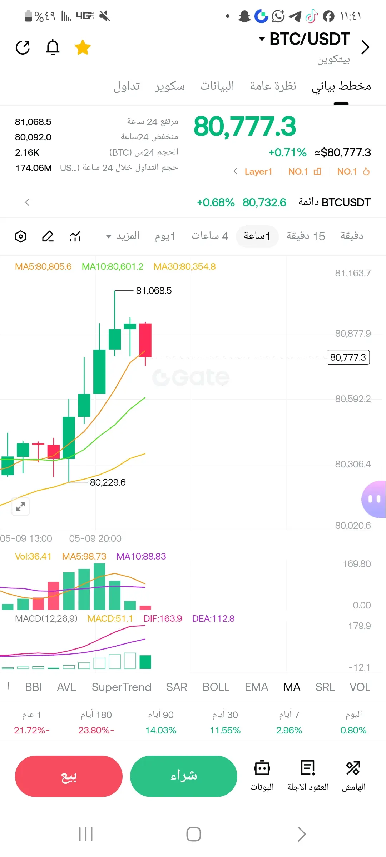Click the اليوم 0.80% performance cell
Image resolution: width=386 pixels, height=857 pixels.
(x=353, y=722)
